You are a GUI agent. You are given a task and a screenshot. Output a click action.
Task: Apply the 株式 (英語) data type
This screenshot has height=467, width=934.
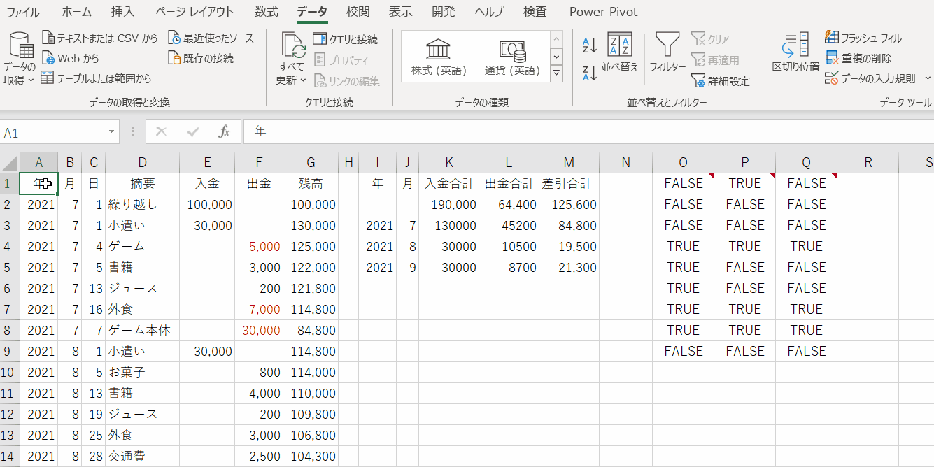[438, 56]
